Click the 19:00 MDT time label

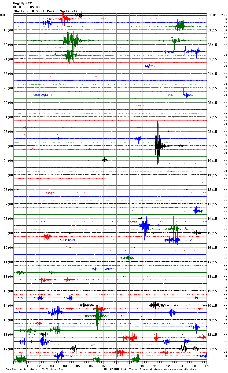[8, 30]
